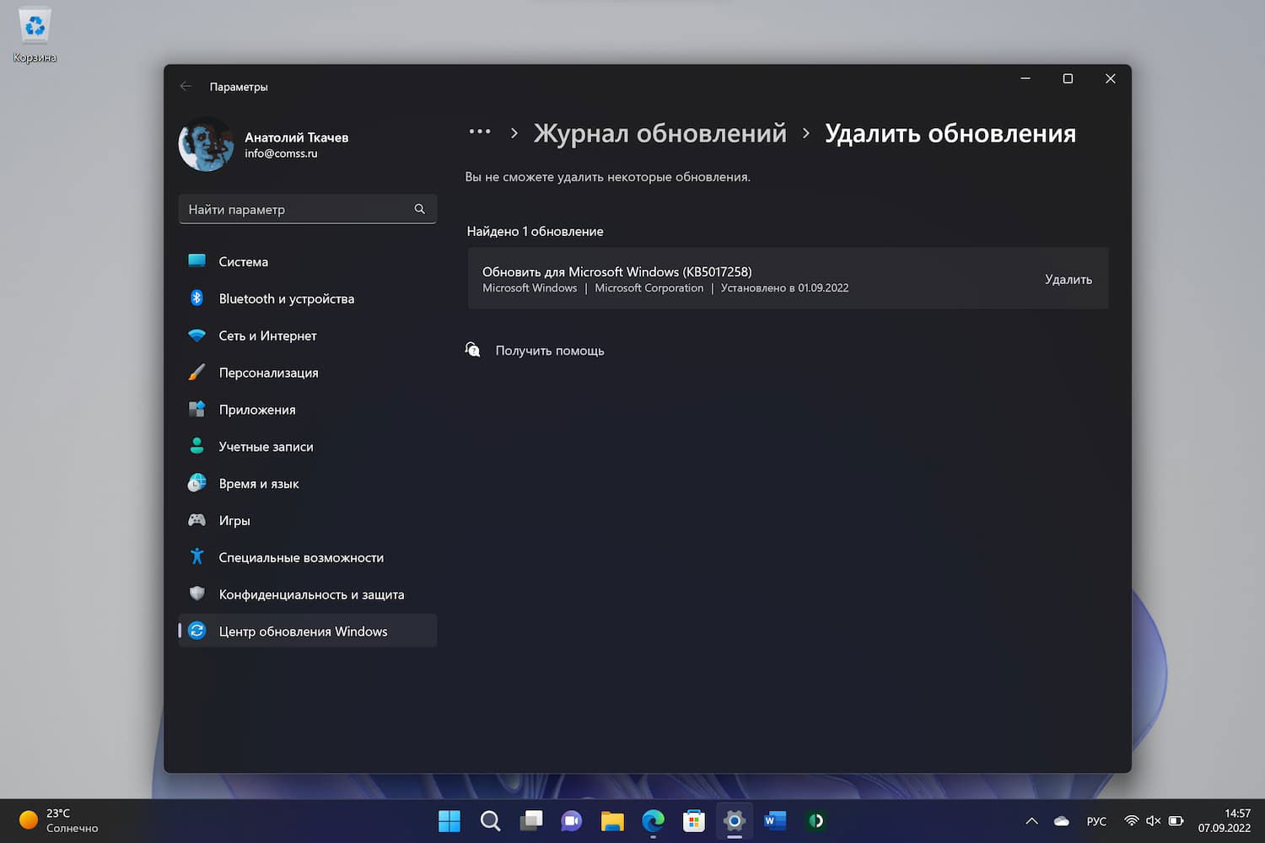Select the KB5017258 update entry title
Viewport: 1265px width, 843px height.
tap(616, 271)
